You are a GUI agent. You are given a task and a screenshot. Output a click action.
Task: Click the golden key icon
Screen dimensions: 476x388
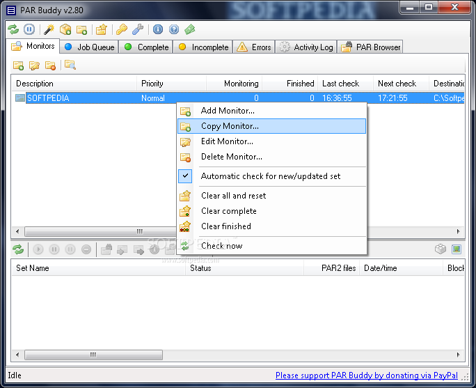pyautogui.click(x=122, y=29)
